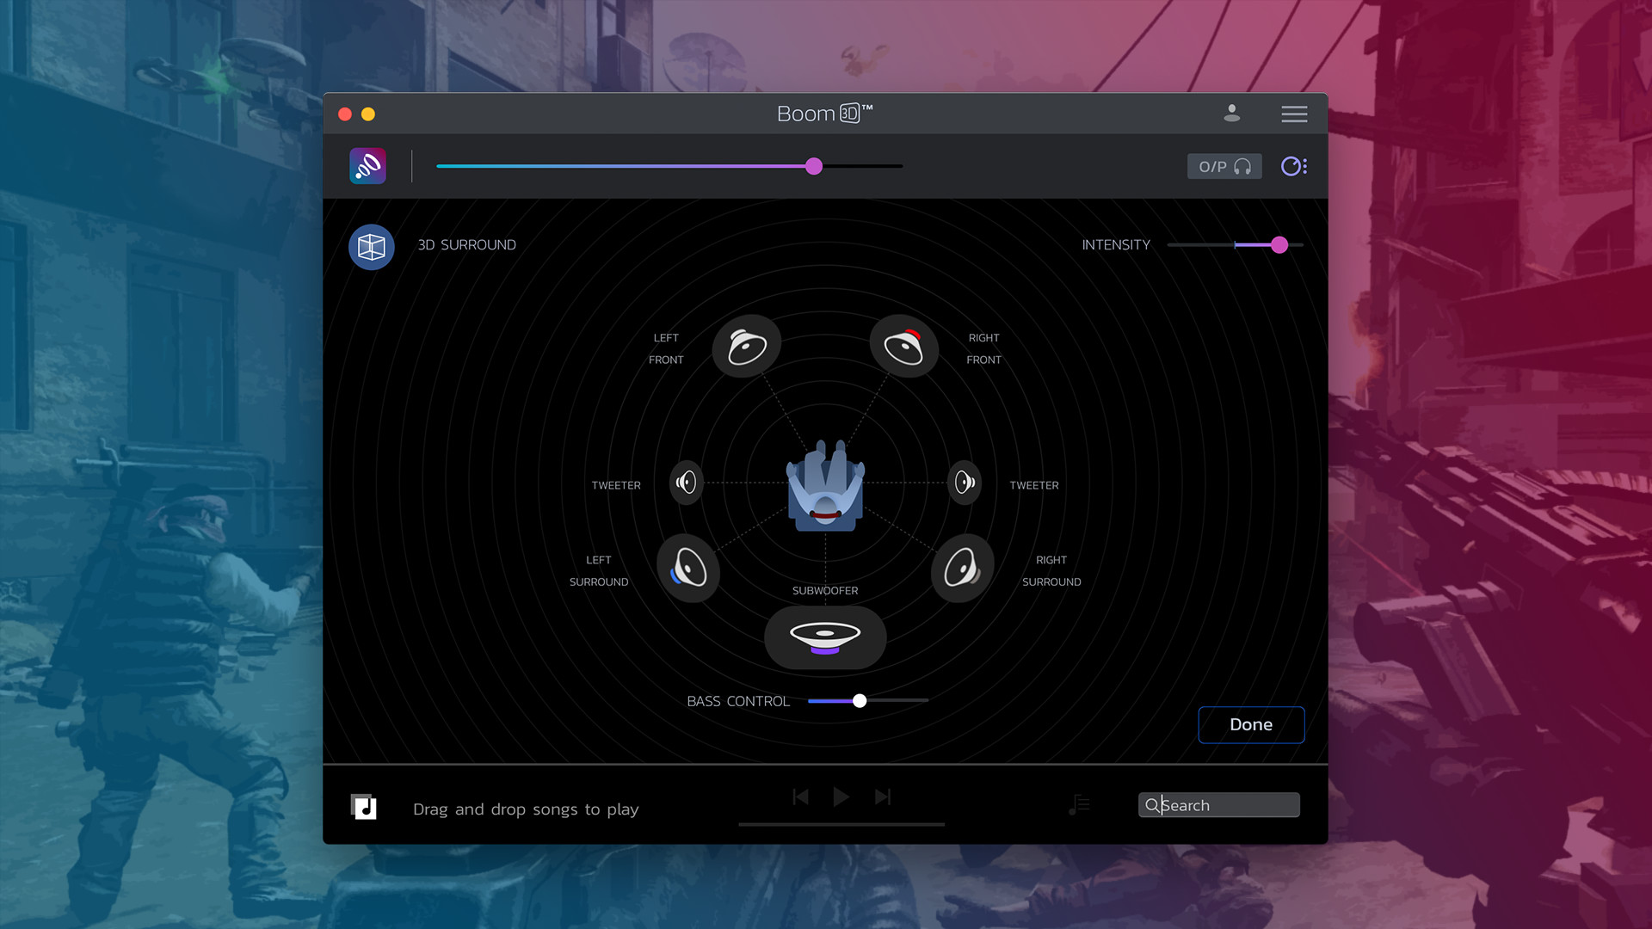This screenshot has height=929, width=1652.
Task: Toggle the Left Front speaker
Action: coord(747,347)
